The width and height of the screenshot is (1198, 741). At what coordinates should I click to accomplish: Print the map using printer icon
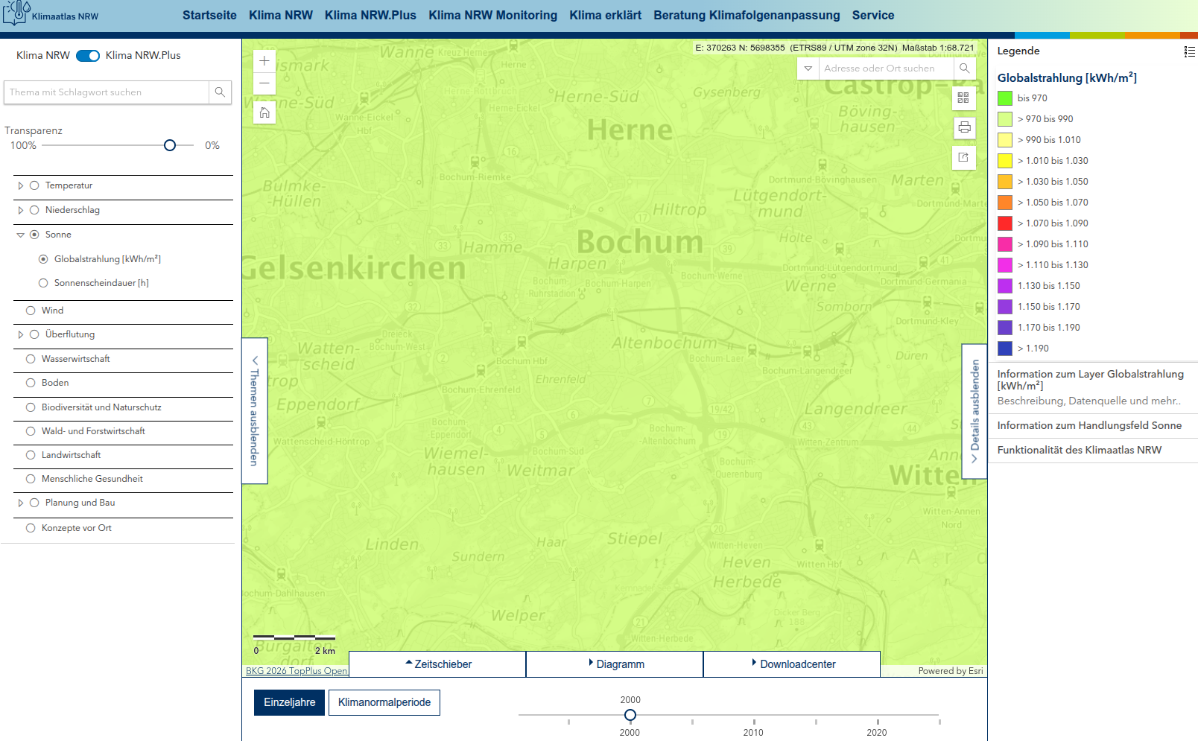(964, 127)
